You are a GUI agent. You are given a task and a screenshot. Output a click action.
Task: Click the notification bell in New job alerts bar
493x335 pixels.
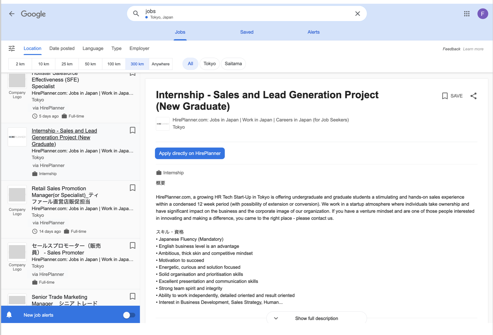9,314
